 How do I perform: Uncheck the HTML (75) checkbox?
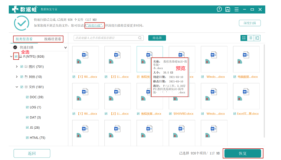pyautogui.click(x=27, y=138)
